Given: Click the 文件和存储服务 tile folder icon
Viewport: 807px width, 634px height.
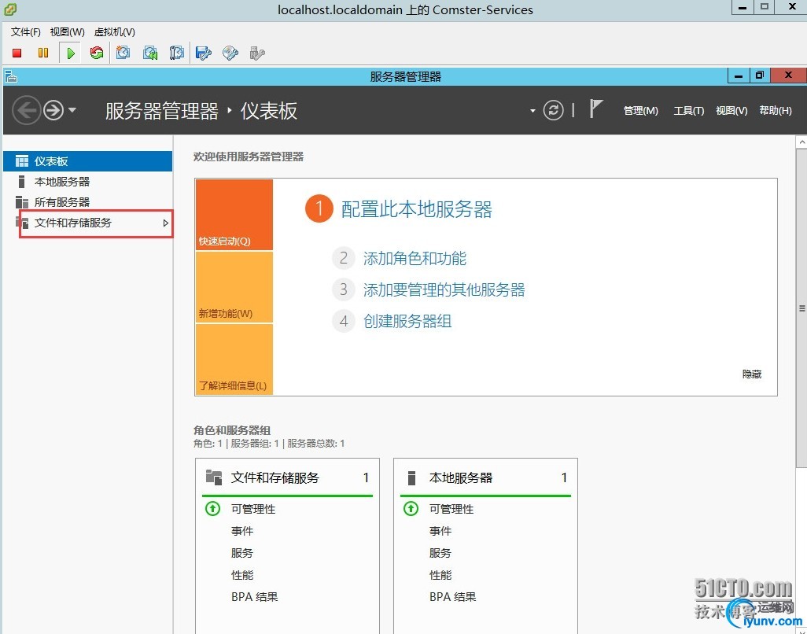Looking at the screenshot, I should click(x=214, y=477).
